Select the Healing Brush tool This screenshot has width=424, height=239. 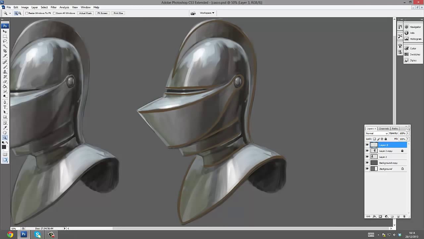(x=5, y=62)
